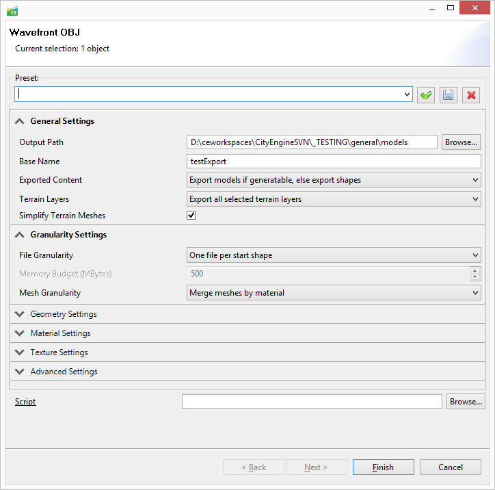Toggle the Simplify Terrain Meshes checkbox
Viewport: 495px width, 490px height.
coord(191,216)
